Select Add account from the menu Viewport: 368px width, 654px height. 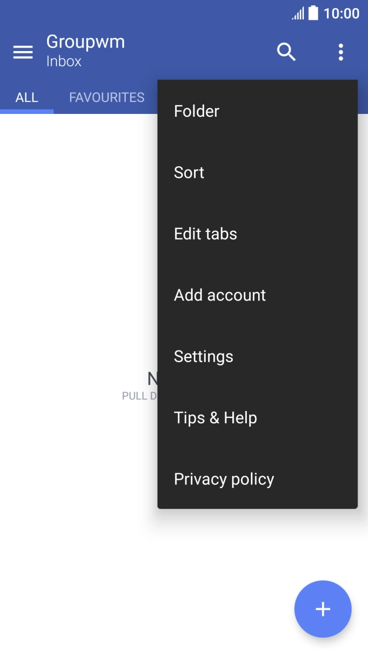coord(219,295)
